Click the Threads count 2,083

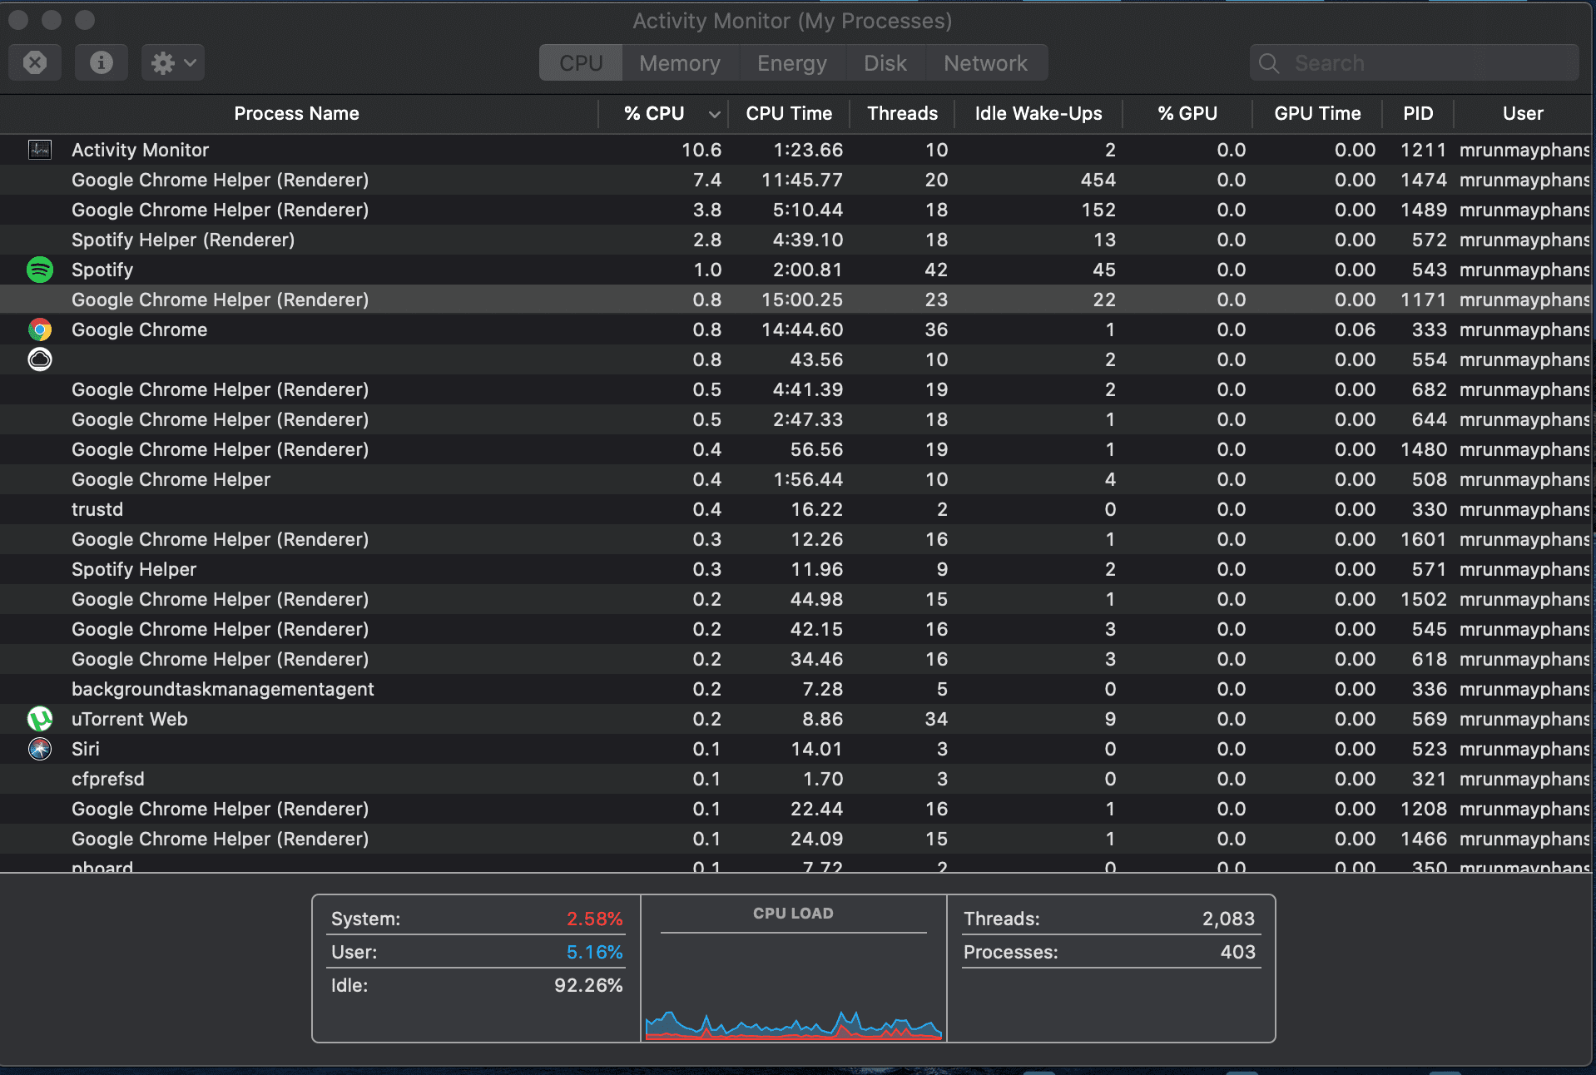[x=1228, y=919]
